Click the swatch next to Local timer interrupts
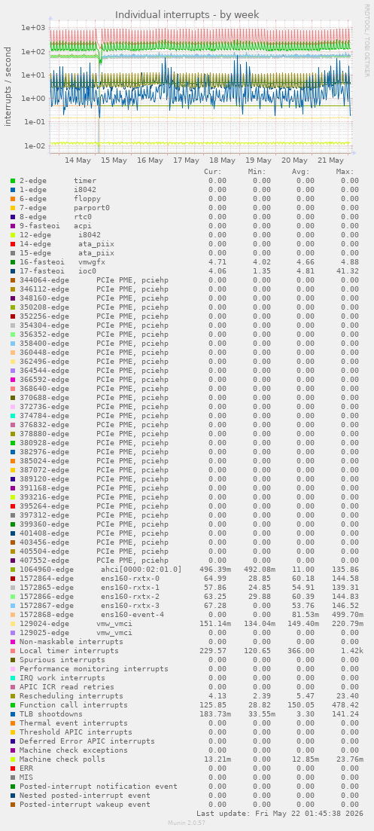This screenshot has height=831, width=374. [13, 650]
